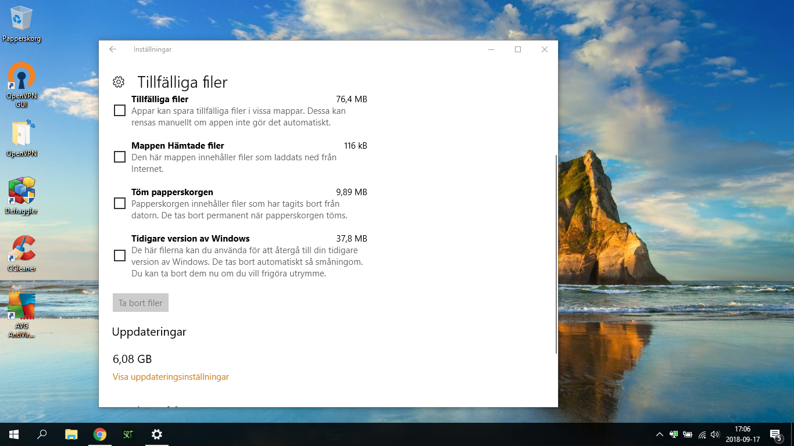Open Action Center from the notification icon

(x=775, y=434)
